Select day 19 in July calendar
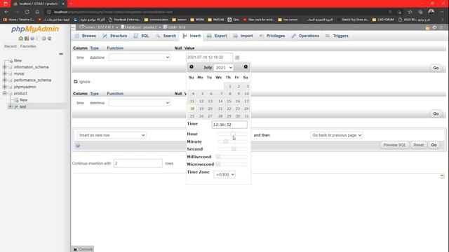This screenshot has width=449, height=252. (x=201, y=109)
